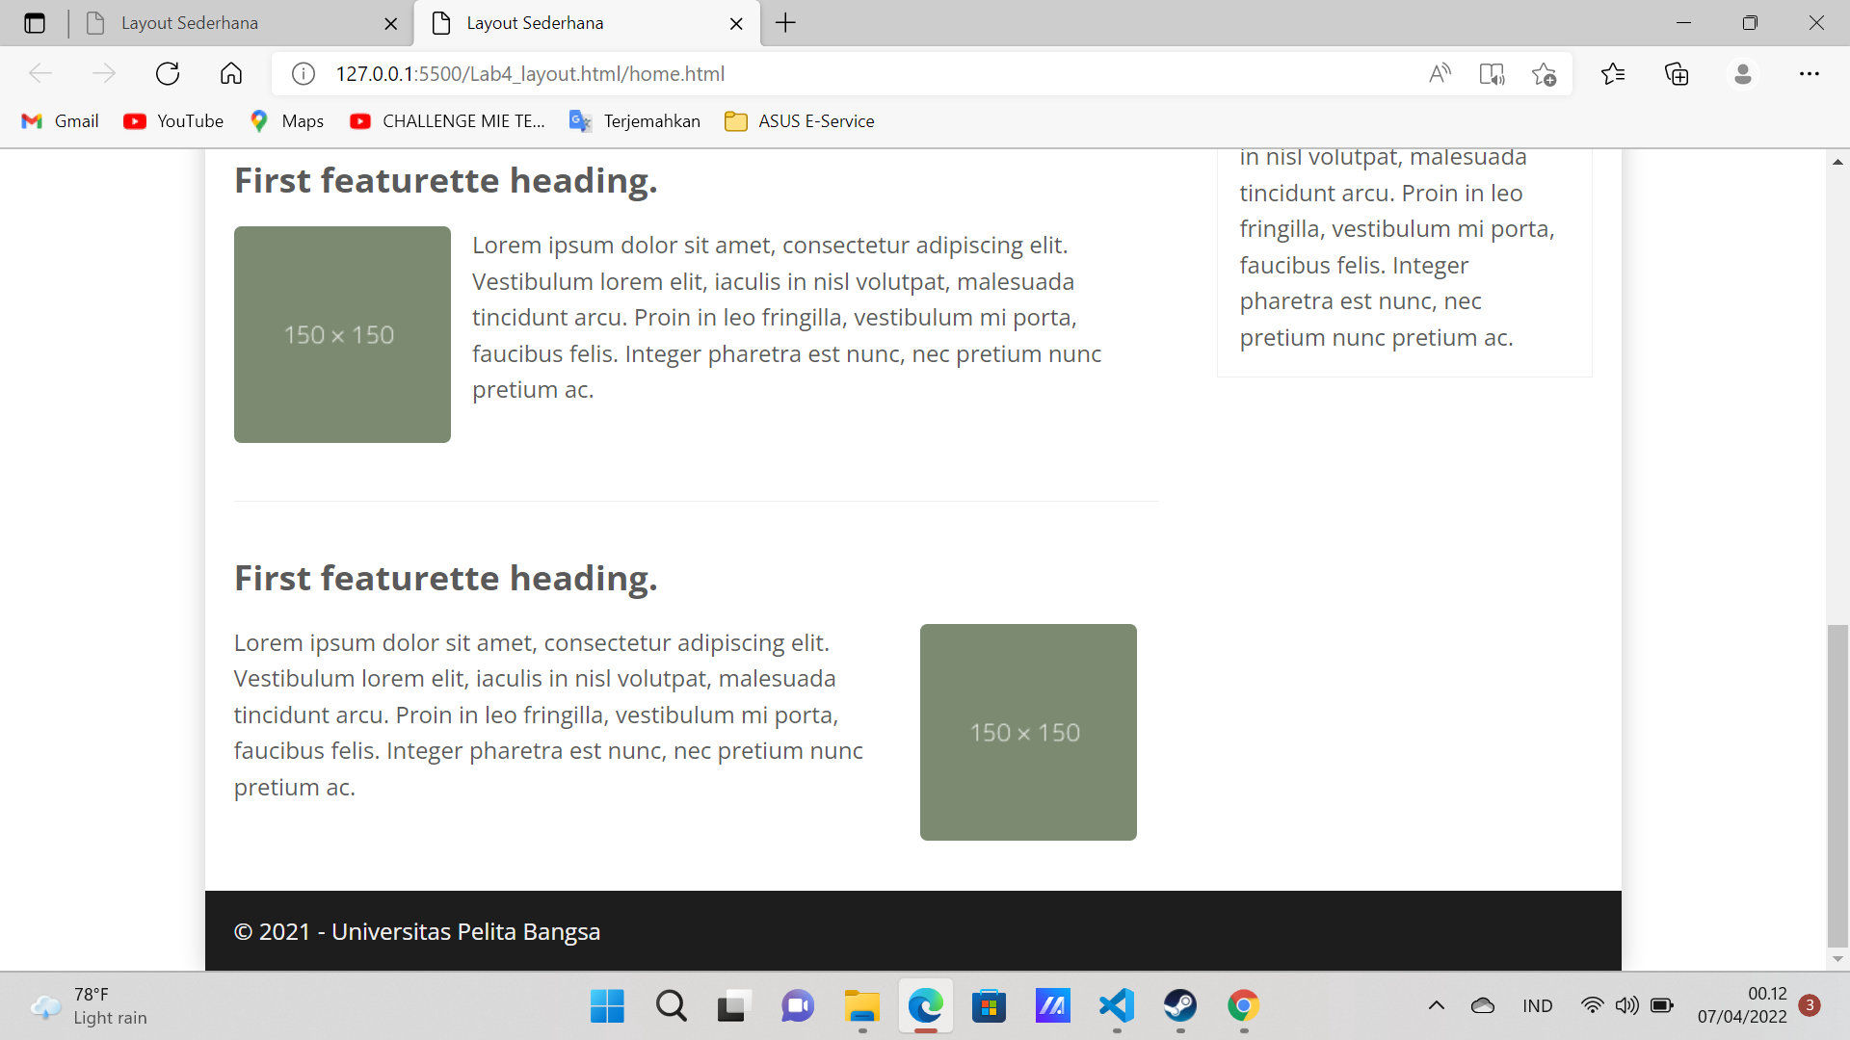The height and width of the screenshot is (1040, 1850).
Task: Click the browser refresh icon
Action: click(x=168, y=74)
